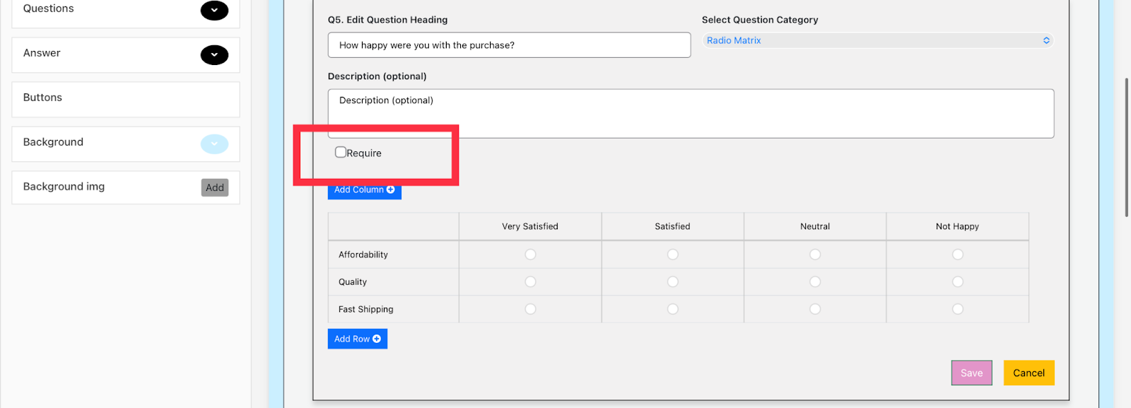1131x408 pixels.
Task: Click the plus icon on Add Column
Action: click(x=391, y=190)
